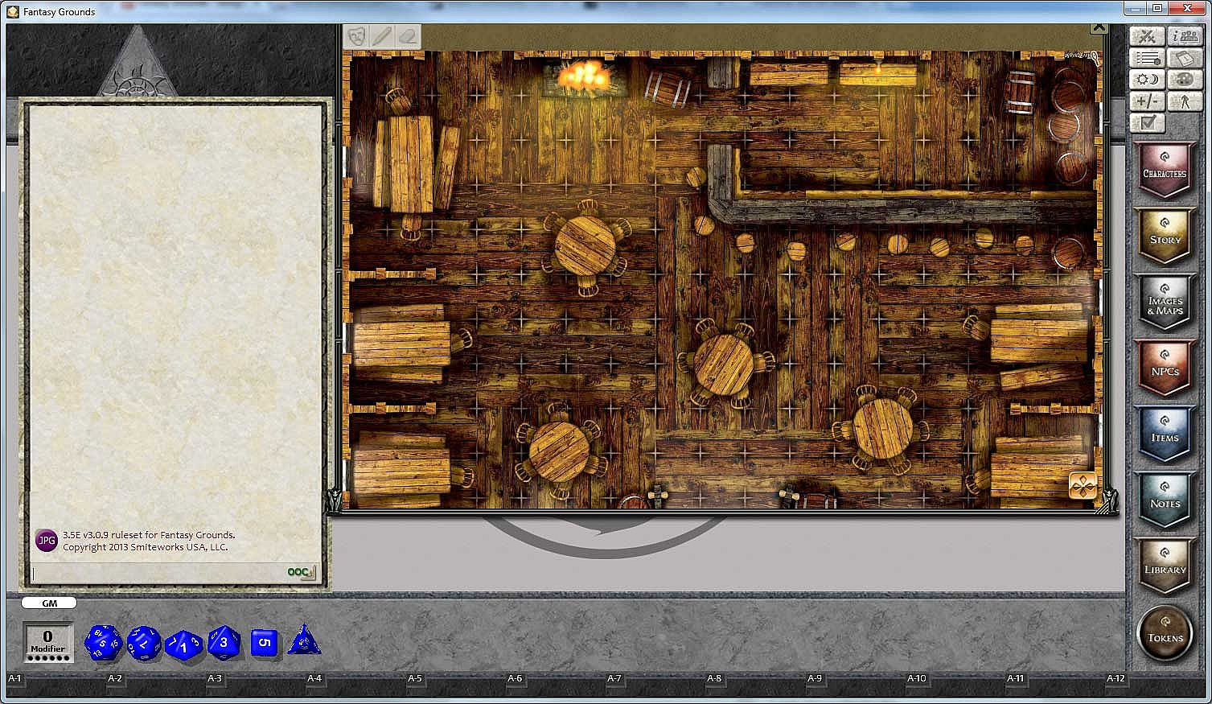
Task: Select hotkey slot A-4
Action: coord(314,678)
